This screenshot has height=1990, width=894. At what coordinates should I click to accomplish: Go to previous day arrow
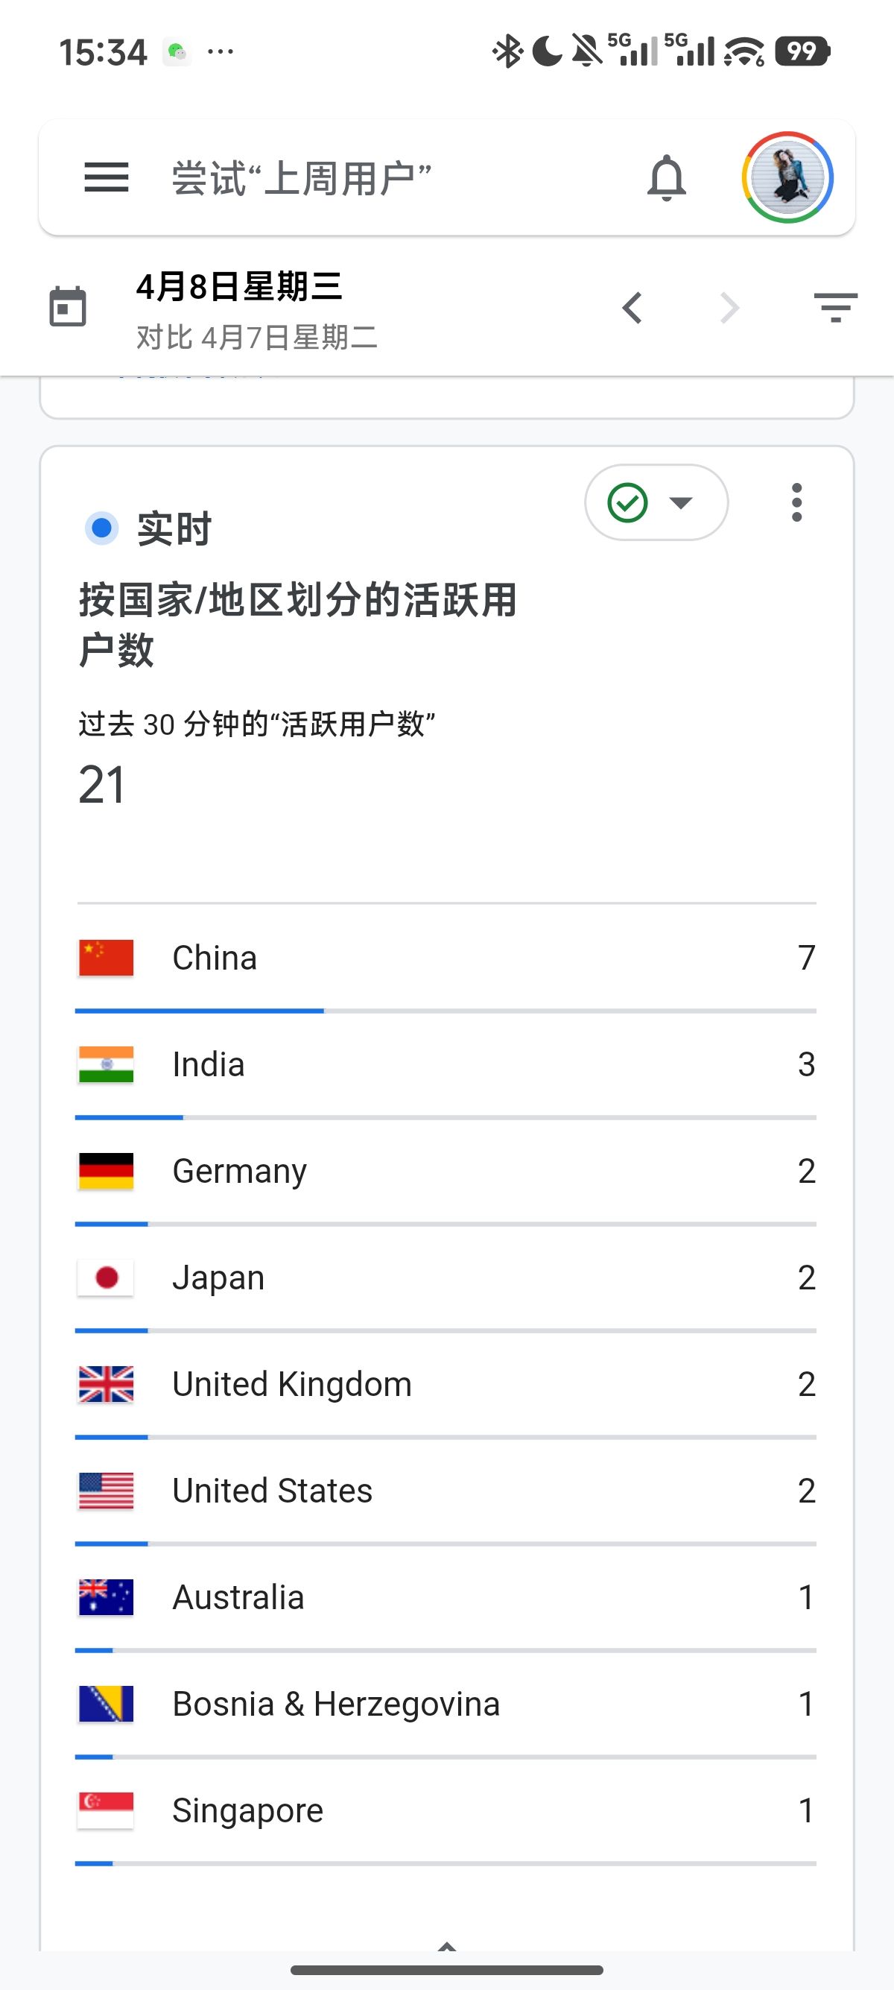point(633,309)
